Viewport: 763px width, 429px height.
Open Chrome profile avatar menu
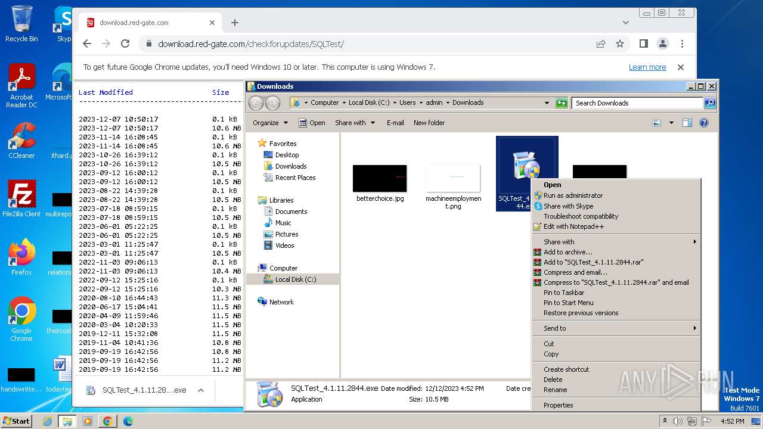click(x=663, y=43)
